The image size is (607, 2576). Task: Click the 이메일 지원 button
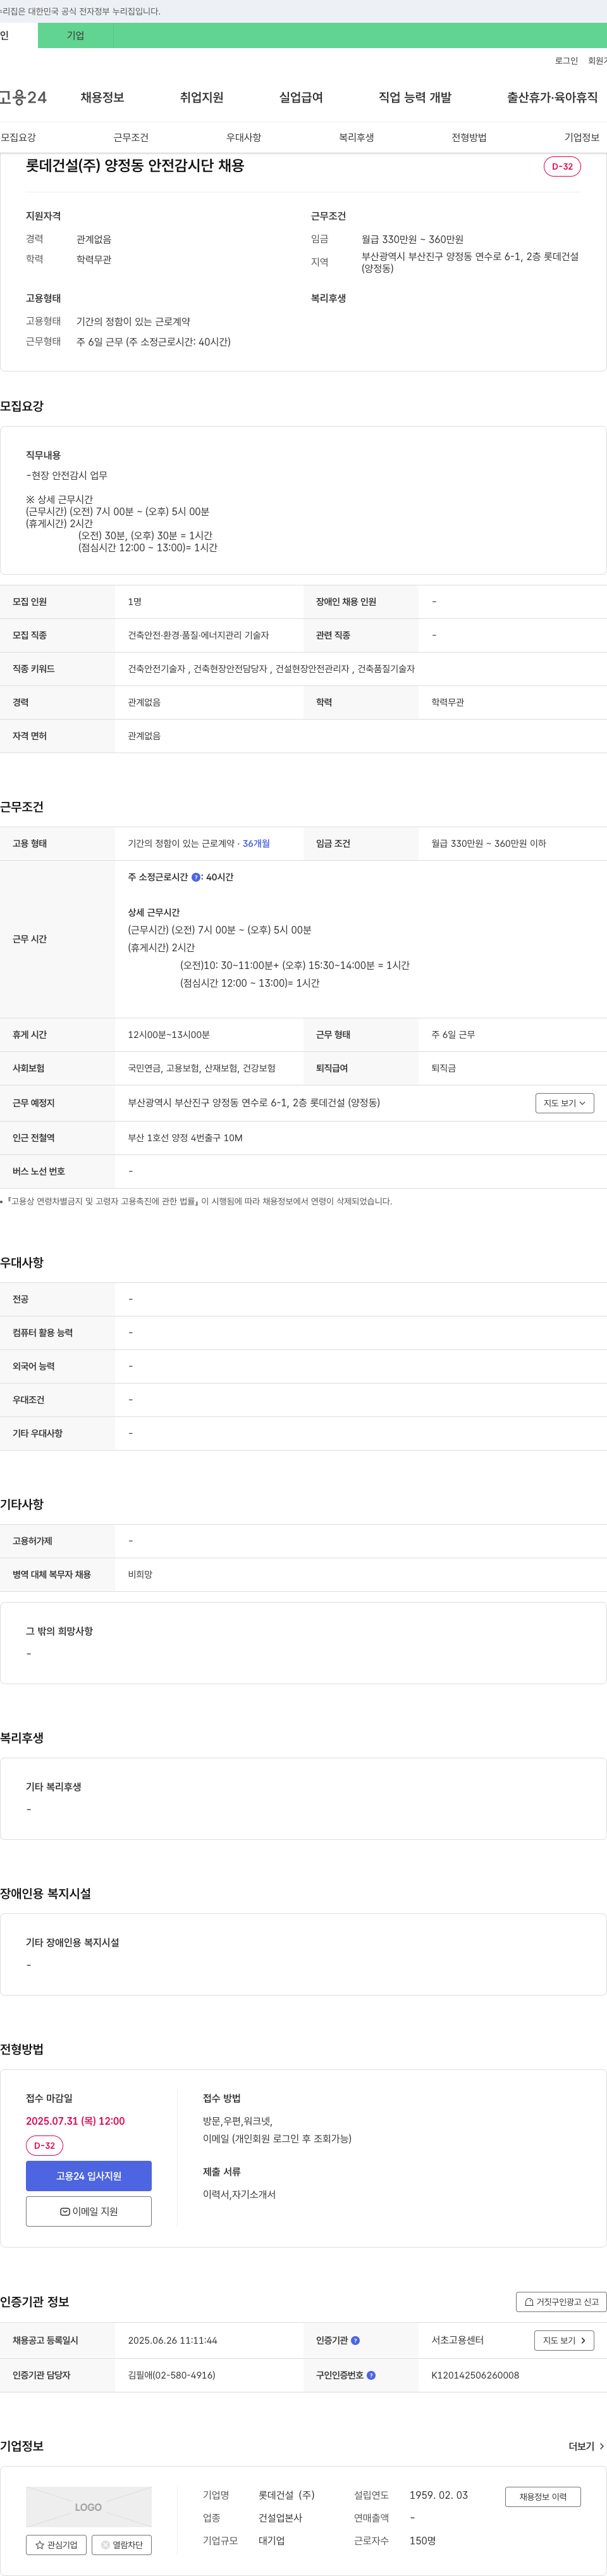coord(89,2211)
